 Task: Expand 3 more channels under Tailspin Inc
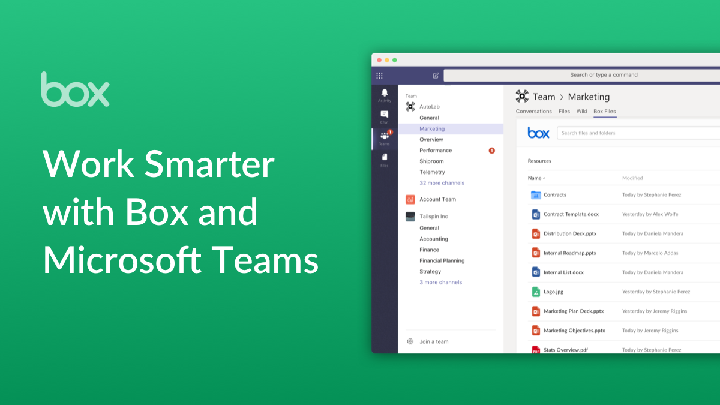440,282
